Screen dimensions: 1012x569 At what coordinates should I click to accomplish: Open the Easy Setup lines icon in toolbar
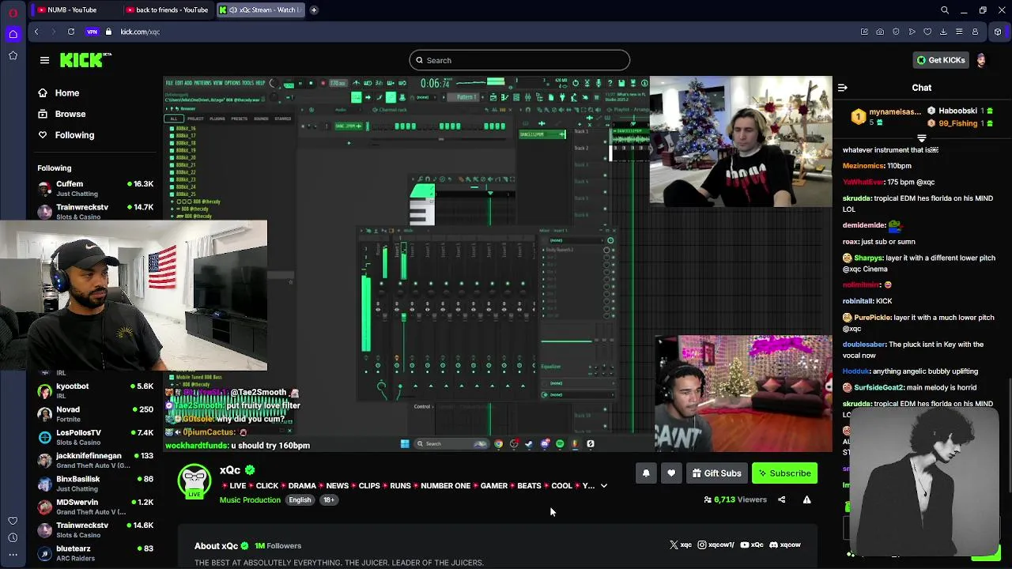click(x=959, y=32)
